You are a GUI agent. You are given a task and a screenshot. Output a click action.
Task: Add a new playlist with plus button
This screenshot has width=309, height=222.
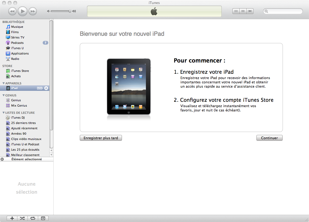pyautogui.click(x=12, y=218)
